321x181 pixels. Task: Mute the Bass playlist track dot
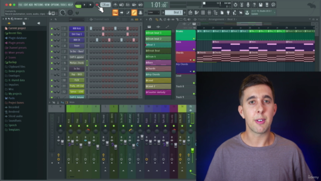click(194, 49)
